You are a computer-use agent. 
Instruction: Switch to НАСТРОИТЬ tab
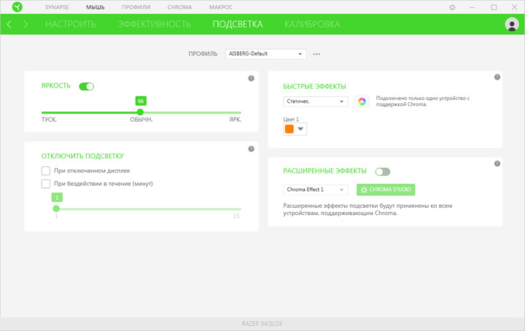click(71, 24)
